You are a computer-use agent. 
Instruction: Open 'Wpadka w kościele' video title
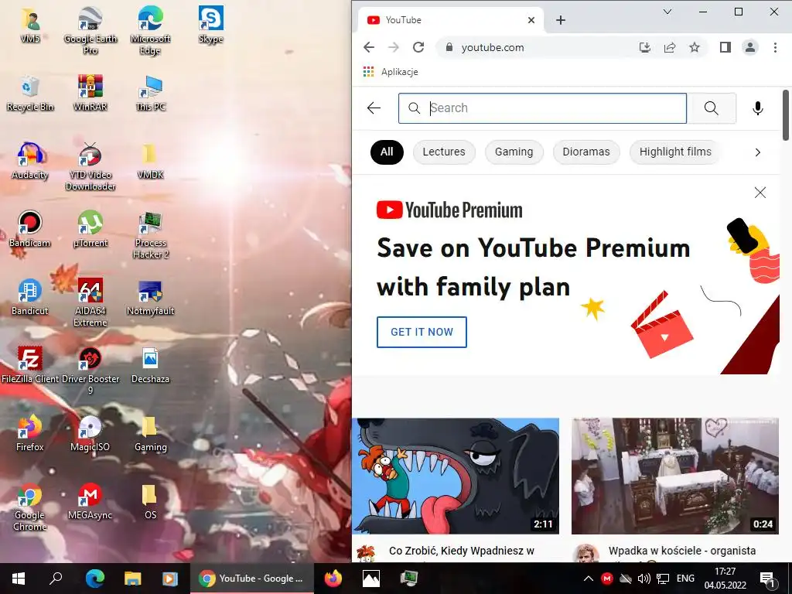pyautogui.click(x=682, y=551)
